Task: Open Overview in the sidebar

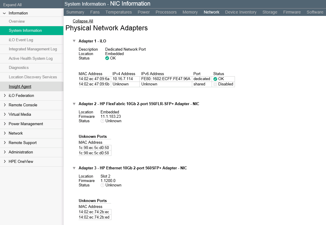Action: pyautogui.click(x=17, y=21)
